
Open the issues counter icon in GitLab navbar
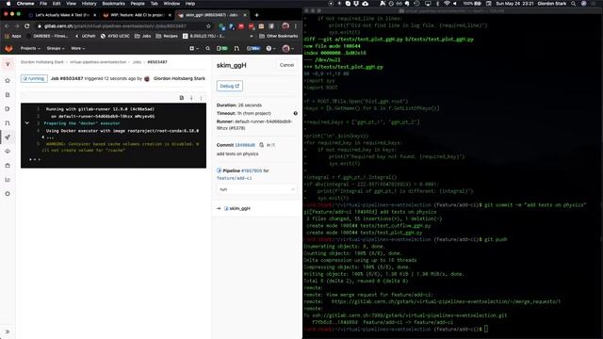(x=222, y=48)
